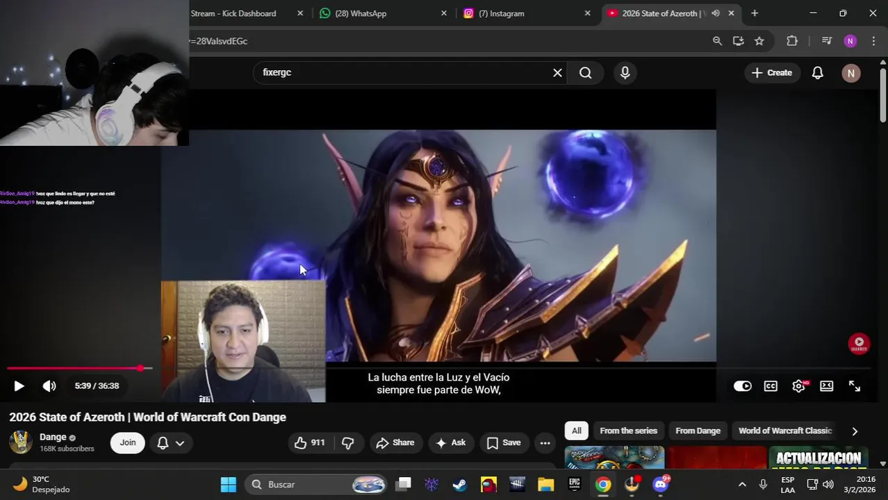Open Epic Games Launcher from taskbar
888x500 pixels.
pos(575,485)
